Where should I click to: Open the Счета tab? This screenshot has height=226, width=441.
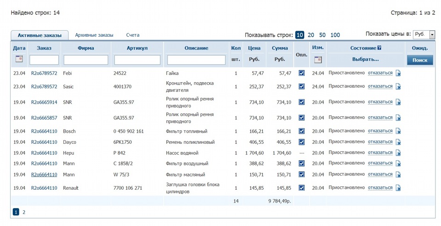(133, 35)
